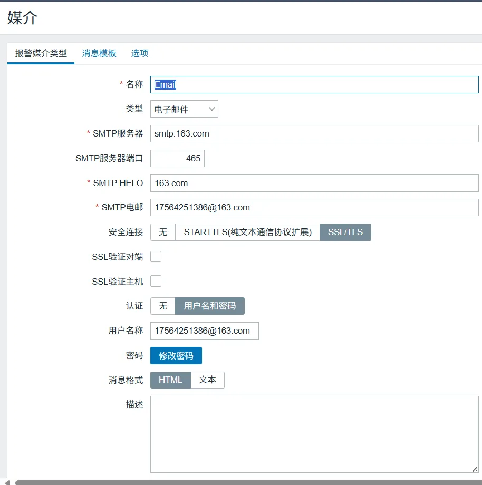This screenshot has width=482, height=485.
Task: Select the 报警媒介类型 tab
Action: [x=41, y=53]
